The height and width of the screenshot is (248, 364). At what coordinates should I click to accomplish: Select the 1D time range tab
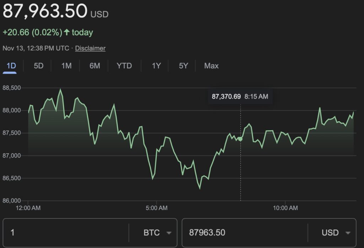[x=11, y=66]
